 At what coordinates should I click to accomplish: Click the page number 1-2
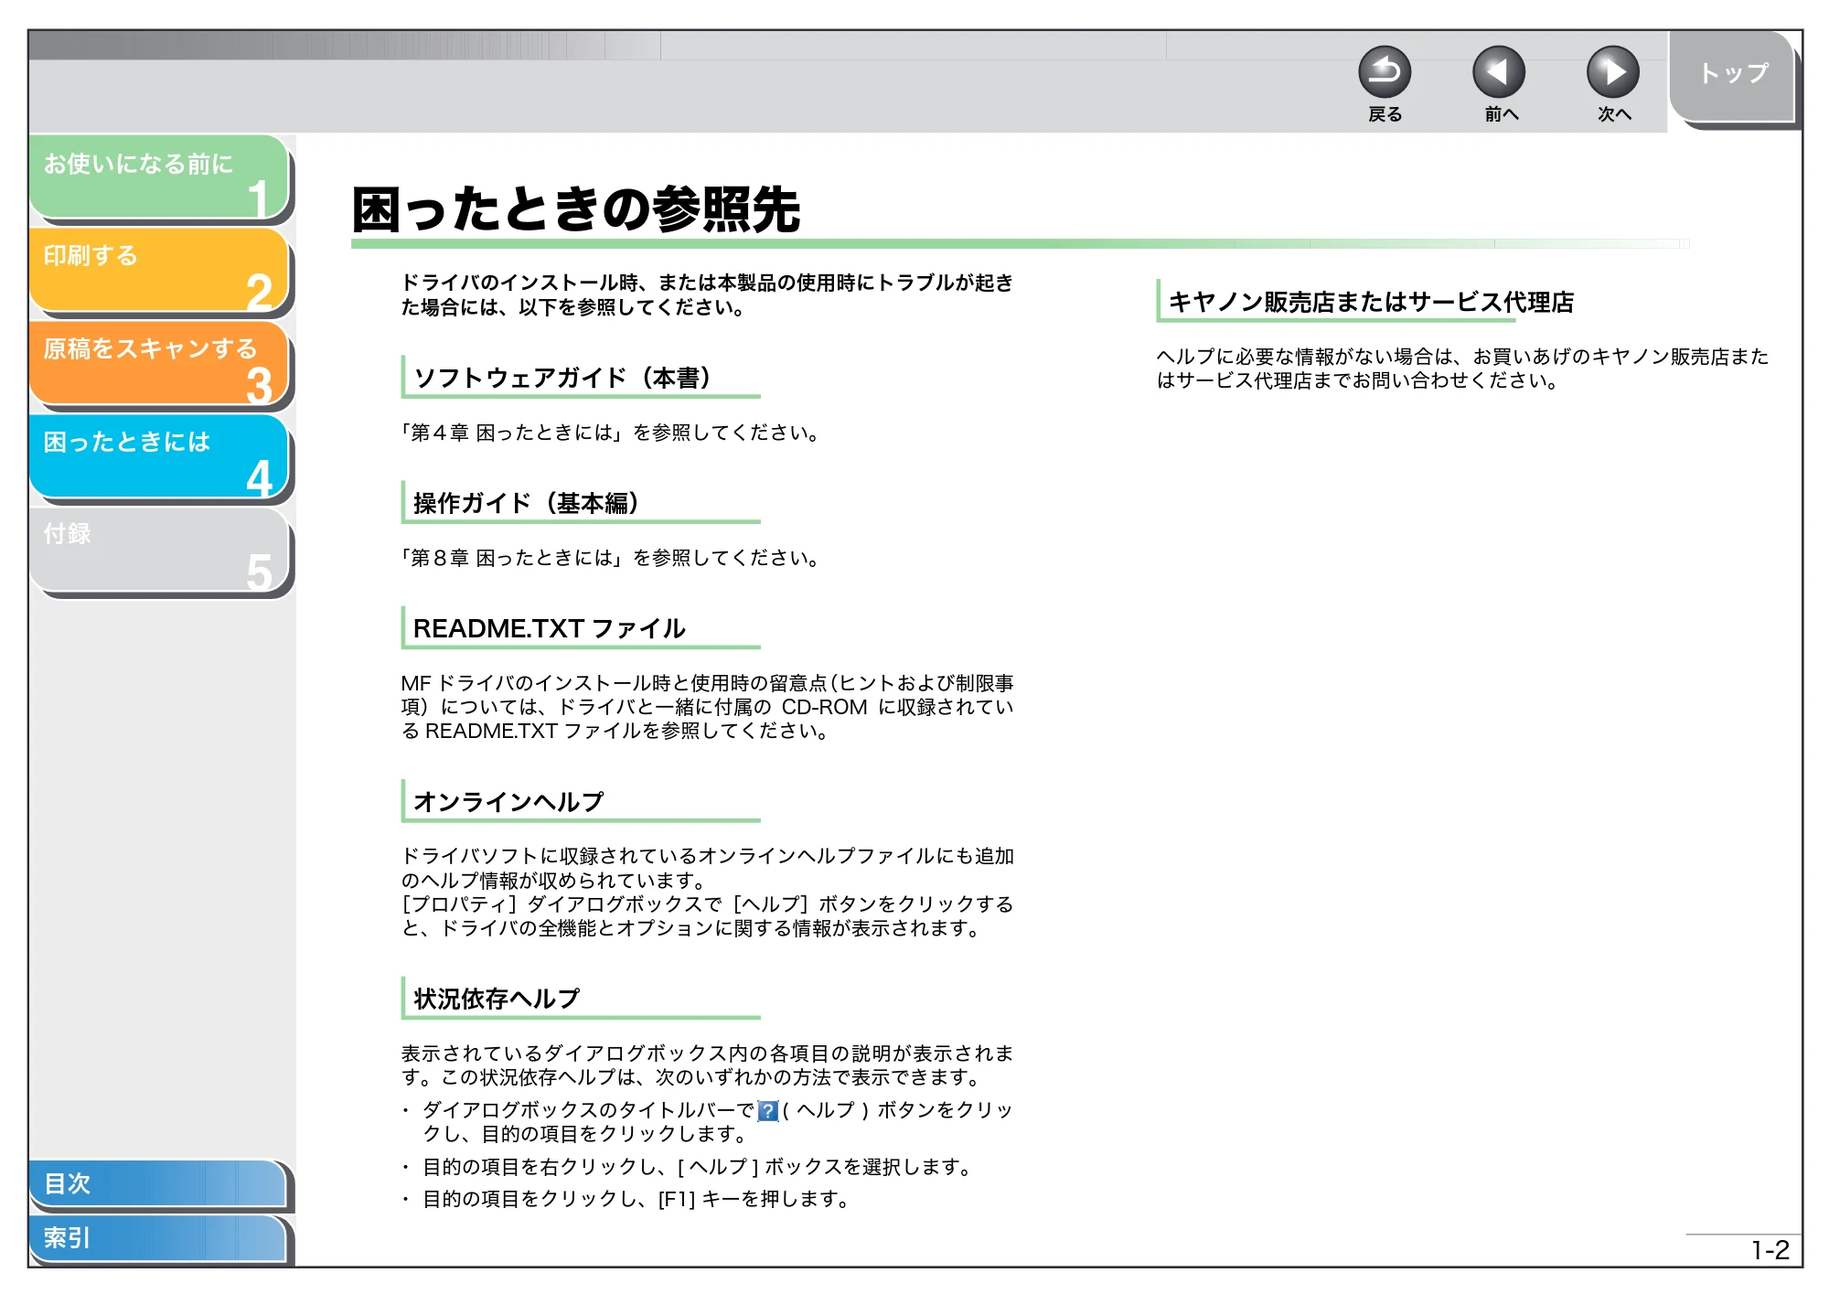tap(1770, 1250)
